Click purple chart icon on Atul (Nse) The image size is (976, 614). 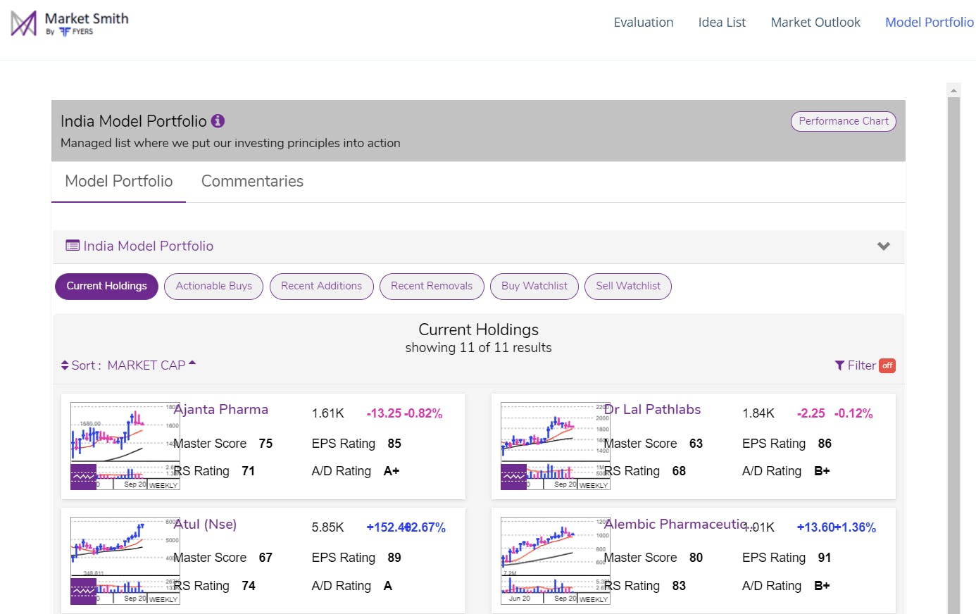pos(83,591)
